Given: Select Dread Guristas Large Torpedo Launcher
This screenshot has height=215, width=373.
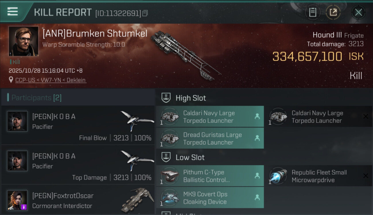Looking at the screenshot, I should point(210,138).
